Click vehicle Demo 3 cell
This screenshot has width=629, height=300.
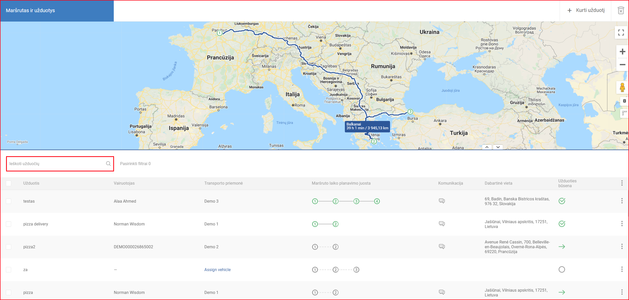tap(211, 201)
